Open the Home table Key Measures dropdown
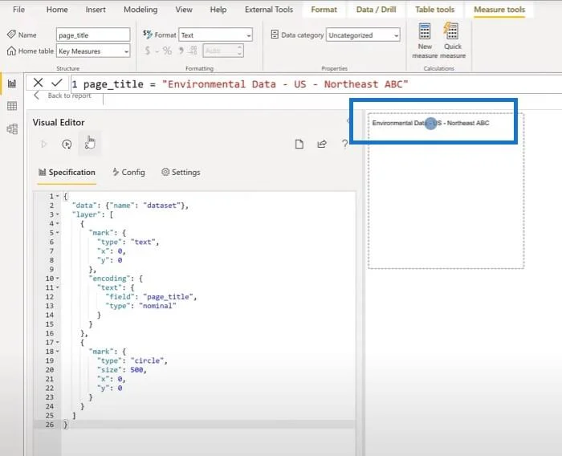Viewport: 562px width, 456px height. 93,51
